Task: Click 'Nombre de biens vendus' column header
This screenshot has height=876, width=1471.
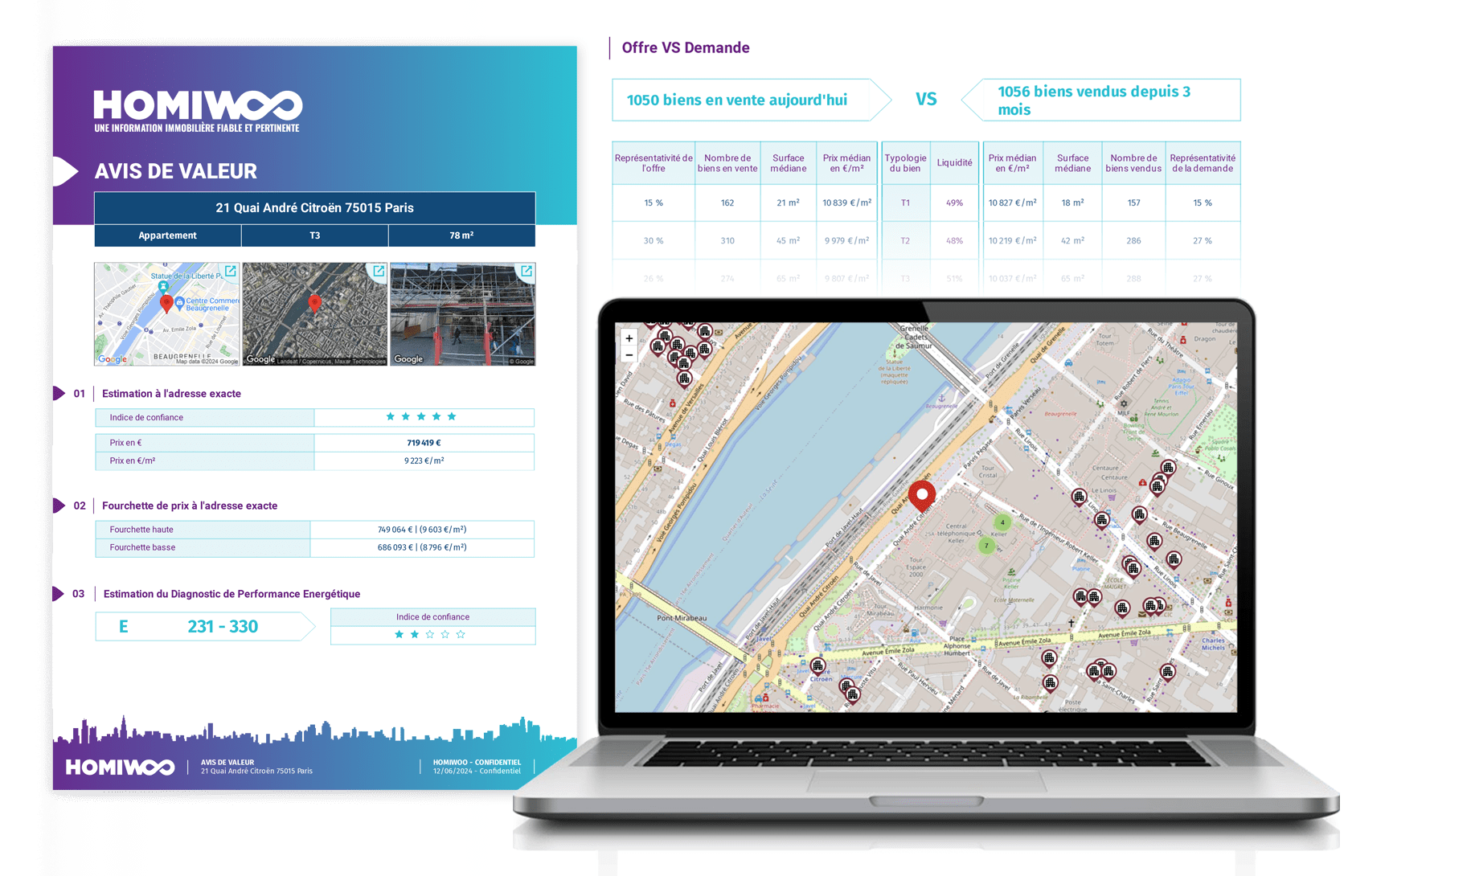Action: 1133,163
